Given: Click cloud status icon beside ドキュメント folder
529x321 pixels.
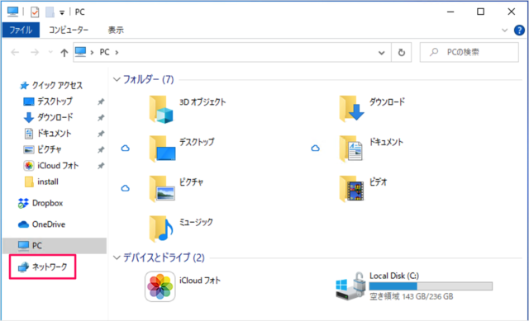Looking at the screenshot, I should [315, 149].
